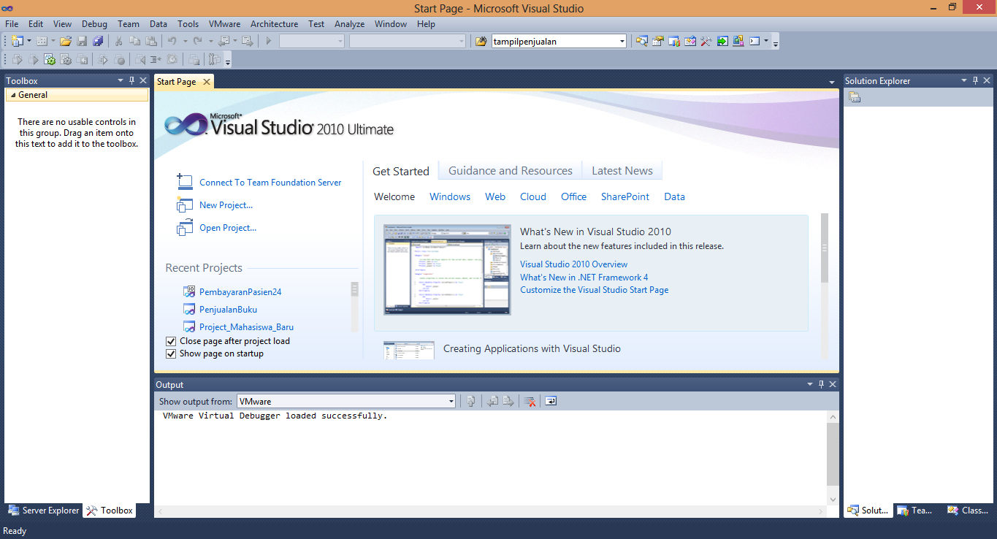This screenshot has width=997, height=539.
Task: Click the Extension Manager toolbar icon
Action: pyautogui.click(x=738, y=41)
